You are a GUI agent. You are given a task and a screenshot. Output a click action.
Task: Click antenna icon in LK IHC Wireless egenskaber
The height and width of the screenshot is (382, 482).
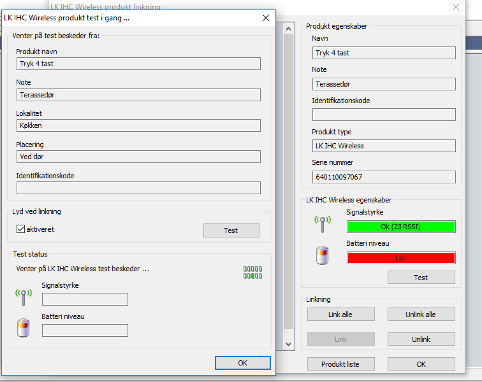[x=323, y=224]
